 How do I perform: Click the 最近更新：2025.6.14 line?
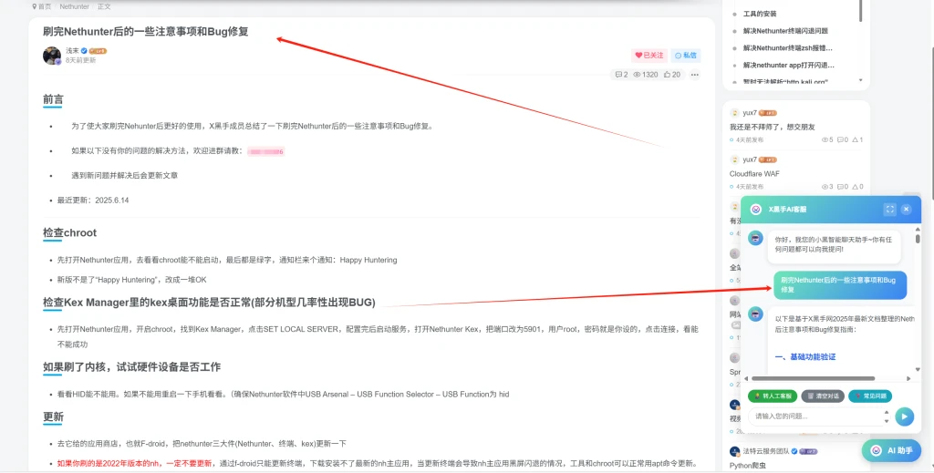(93, 201)
